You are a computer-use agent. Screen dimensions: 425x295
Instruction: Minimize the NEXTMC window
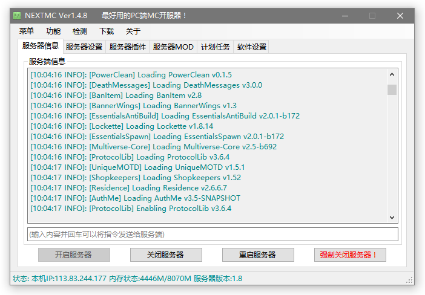345,16
